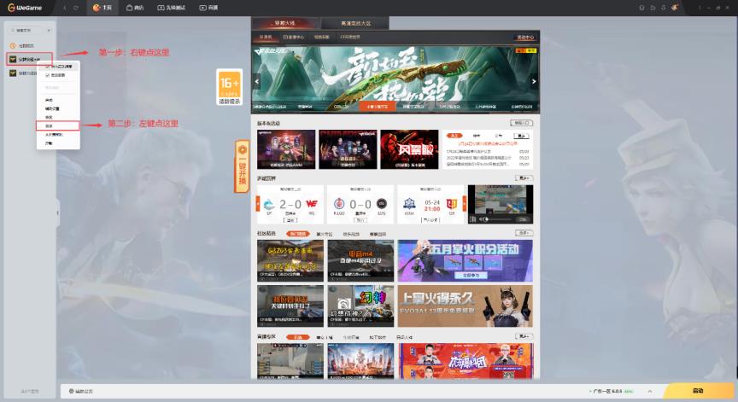This screenshot has height=402, width=738.
Task: Click the WeGame logo in the title bar
Action: (x=25, y=8)
